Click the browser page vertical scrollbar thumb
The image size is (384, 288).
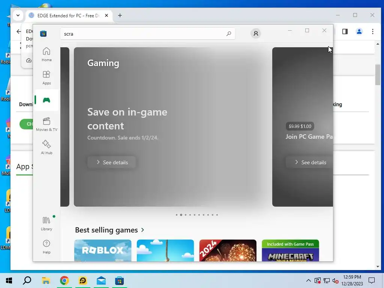[x=378, y=75]
